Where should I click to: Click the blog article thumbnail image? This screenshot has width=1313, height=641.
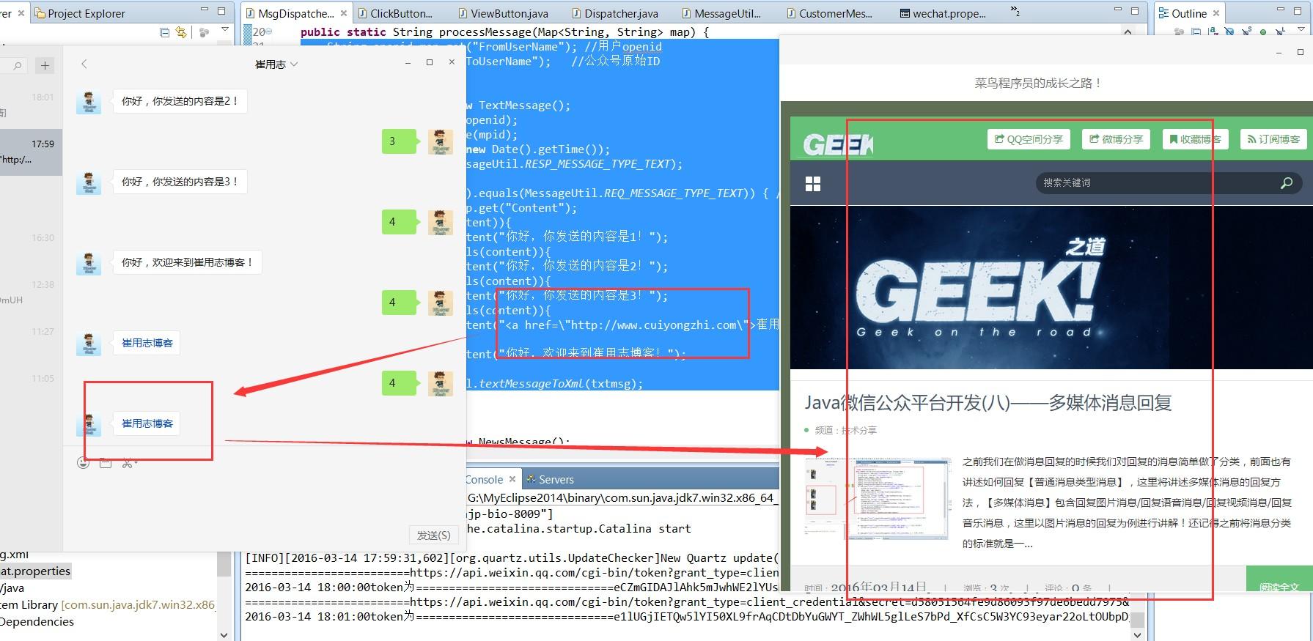878,498
